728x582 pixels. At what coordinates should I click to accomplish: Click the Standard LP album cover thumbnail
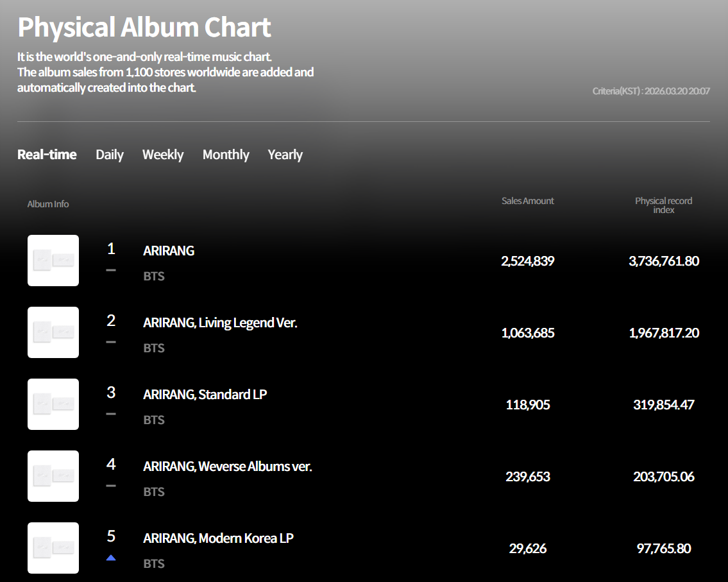click(x=53, y=404)
